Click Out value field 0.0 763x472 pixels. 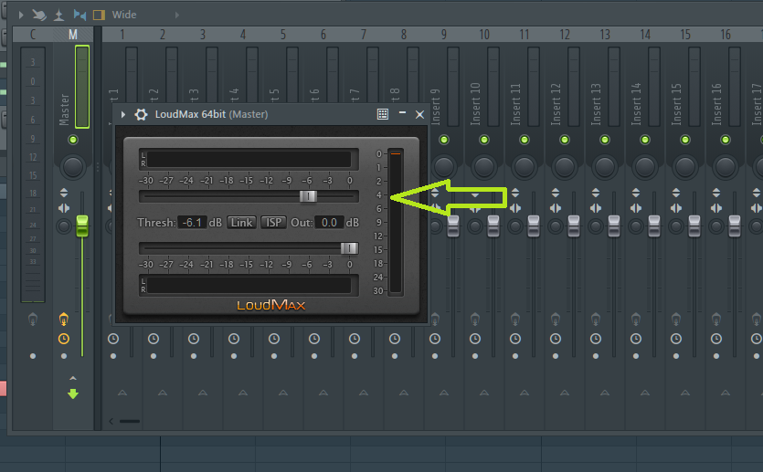click(330, 223)
